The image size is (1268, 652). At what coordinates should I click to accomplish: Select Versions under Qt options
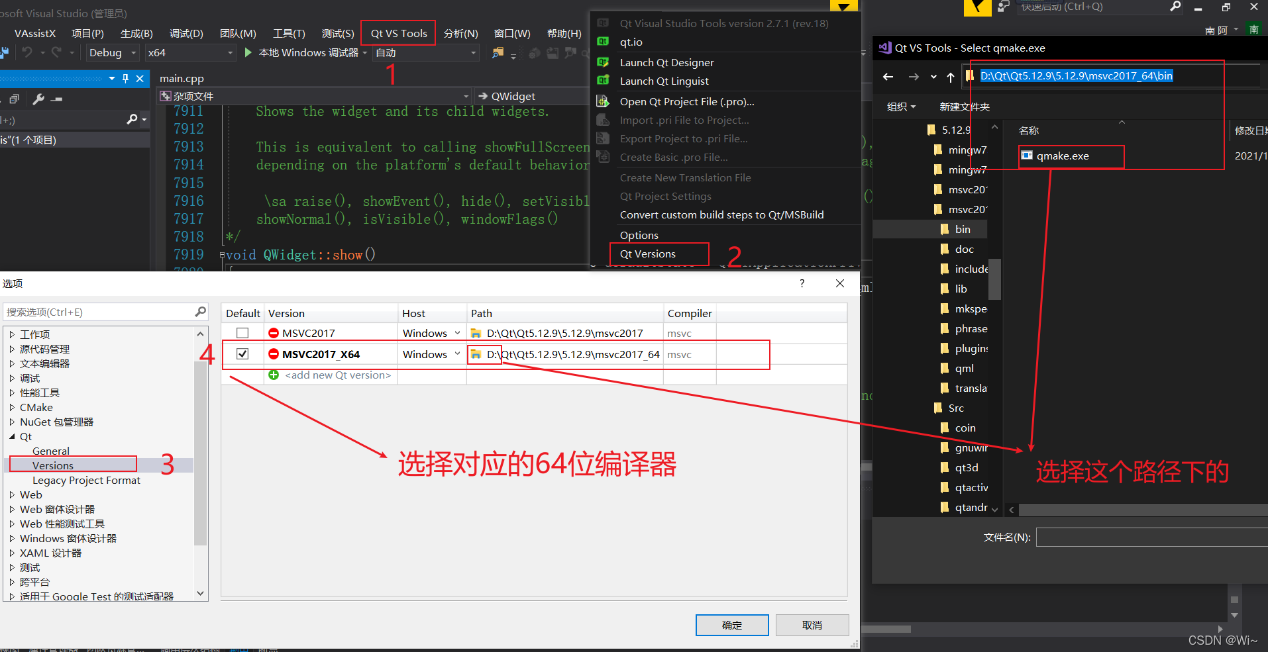53,465
